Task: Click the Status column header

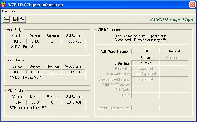Action: click(x=145, y=58)
